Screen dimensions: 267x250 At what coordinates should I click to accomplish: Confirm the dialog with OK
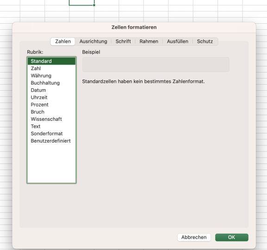click(232, 237)
